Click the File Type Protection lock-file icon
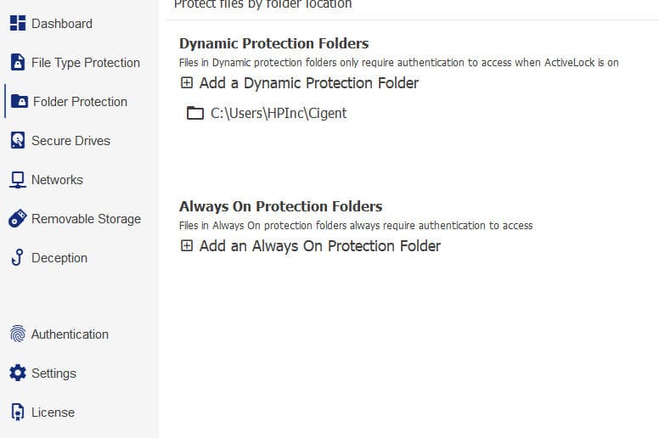This screenshot has width=659, height=438. pyautogui.click(x=18, y=62)
